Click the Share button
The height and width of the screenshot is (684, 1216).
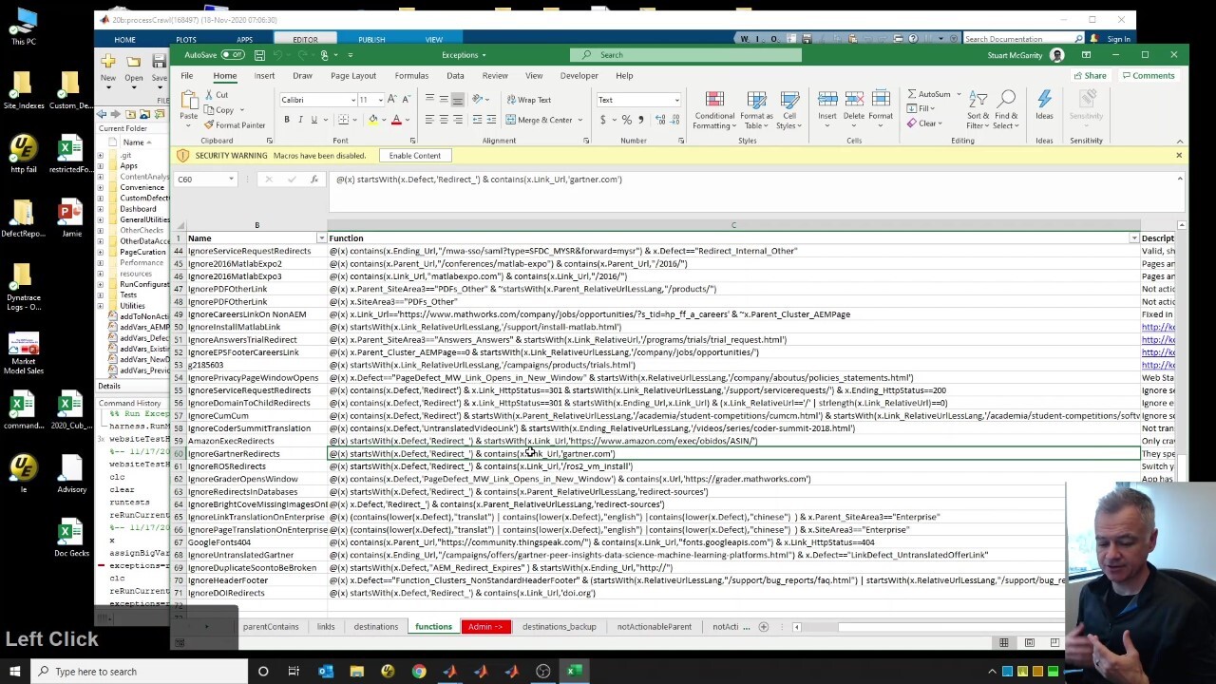[x=1090, y=76]
